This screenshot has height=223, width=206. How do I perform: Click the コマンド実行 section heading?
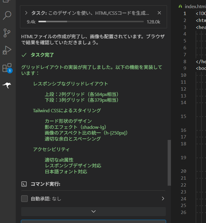click(45, 184)
